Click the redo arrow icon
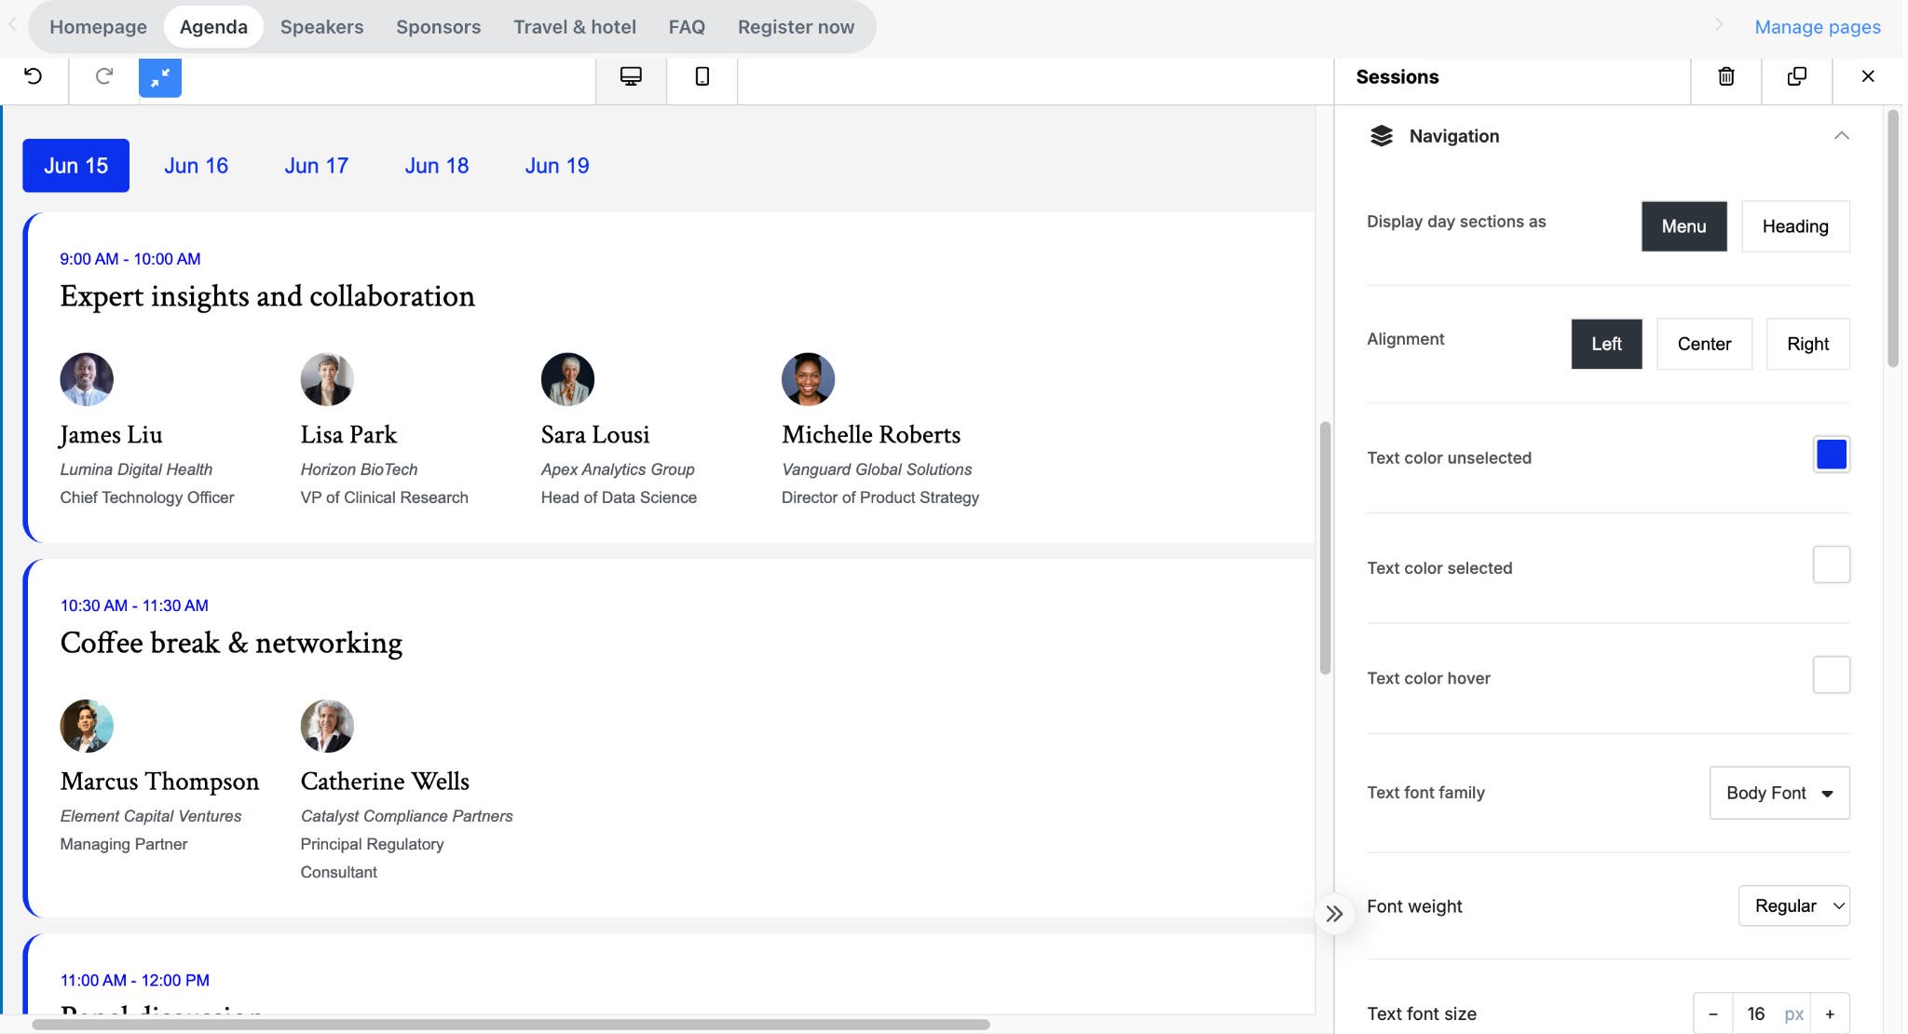 click(104, 76)
